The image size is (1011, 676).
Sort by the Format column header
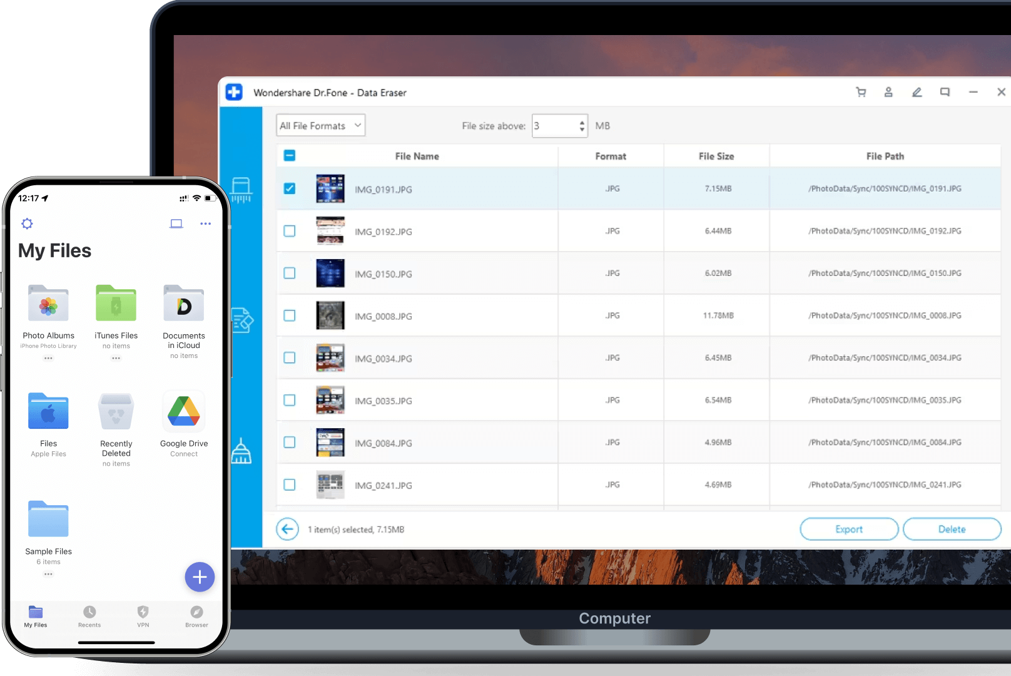(x=611, y=156)
